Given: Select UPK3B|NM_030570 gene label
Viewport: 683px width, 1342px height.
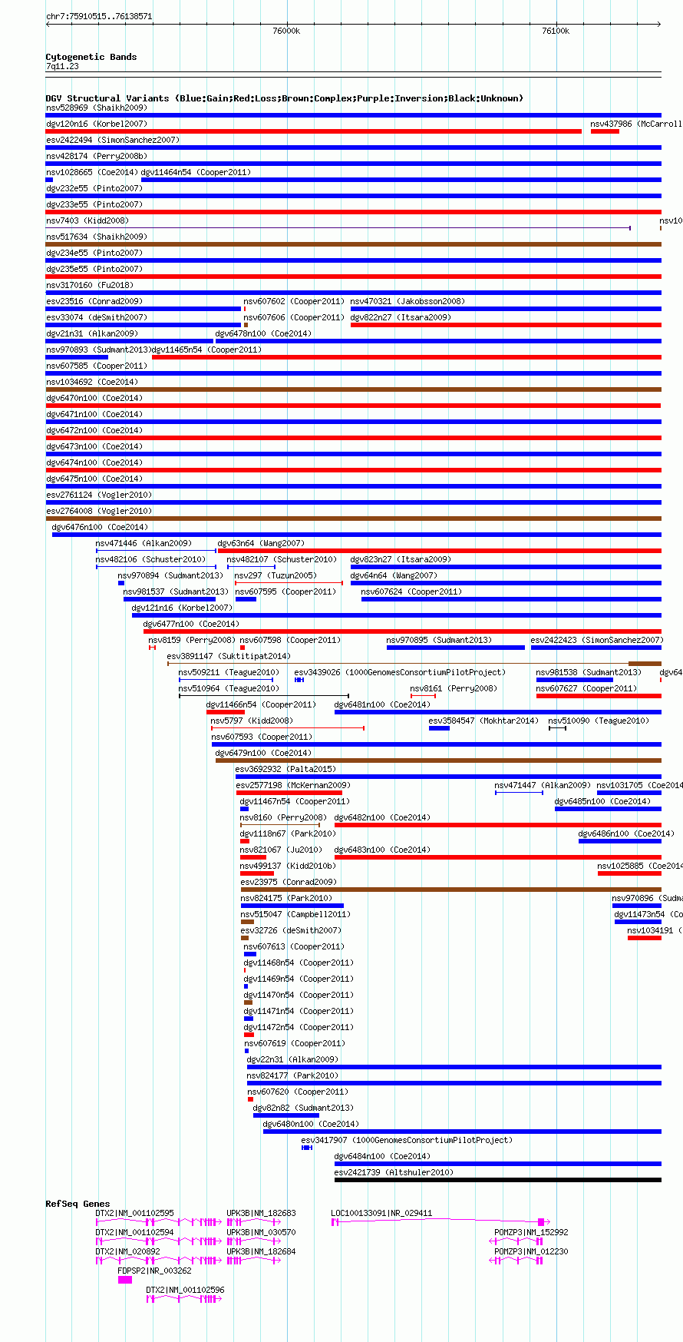Looking at the screenshot, I should tap(261, 1232).
